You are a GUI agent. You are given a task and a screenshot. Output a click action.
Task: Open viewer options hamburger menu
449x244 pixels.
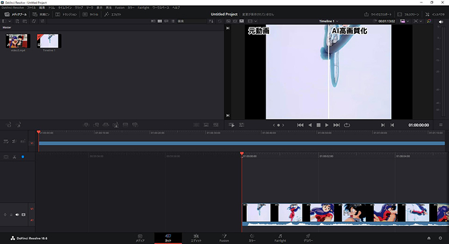coord(441,125)
